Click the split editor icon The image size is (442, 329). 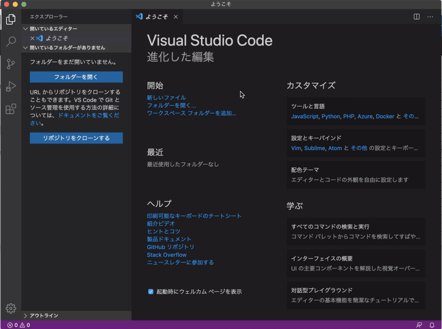tap(417, 17)
